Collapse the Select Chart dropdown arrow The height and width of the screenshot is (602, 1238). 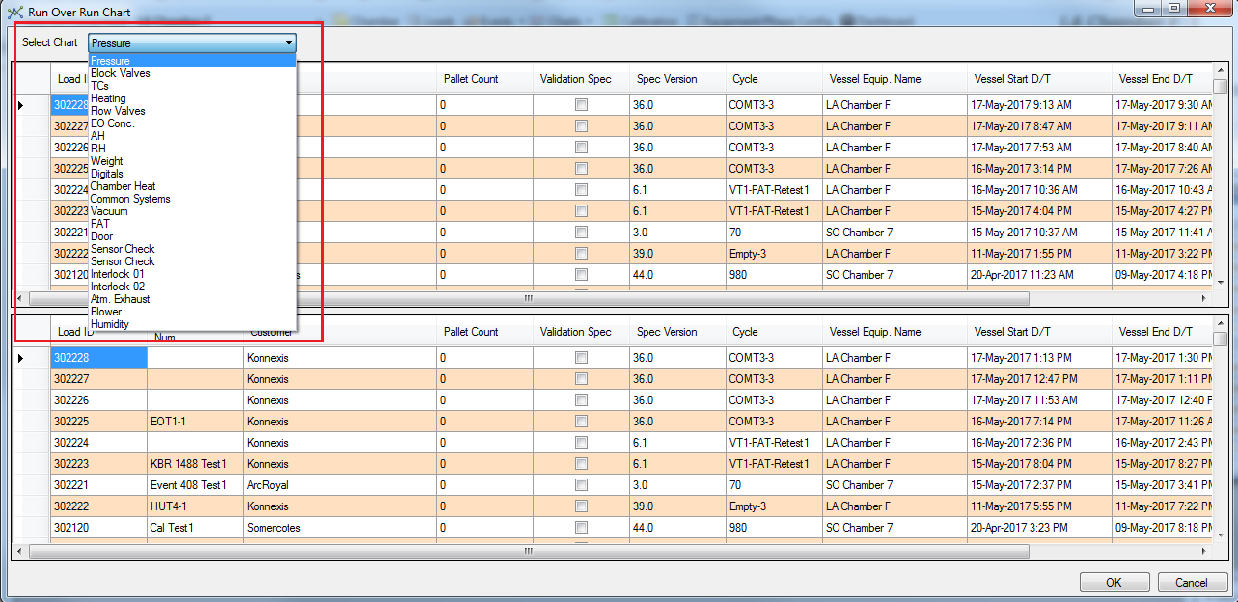coord(289,43)
